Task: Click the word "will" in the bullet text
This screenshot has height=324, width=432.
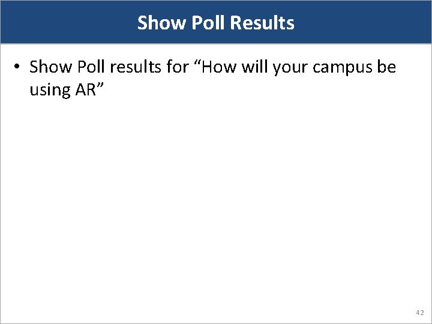Action: click(254, 67)
